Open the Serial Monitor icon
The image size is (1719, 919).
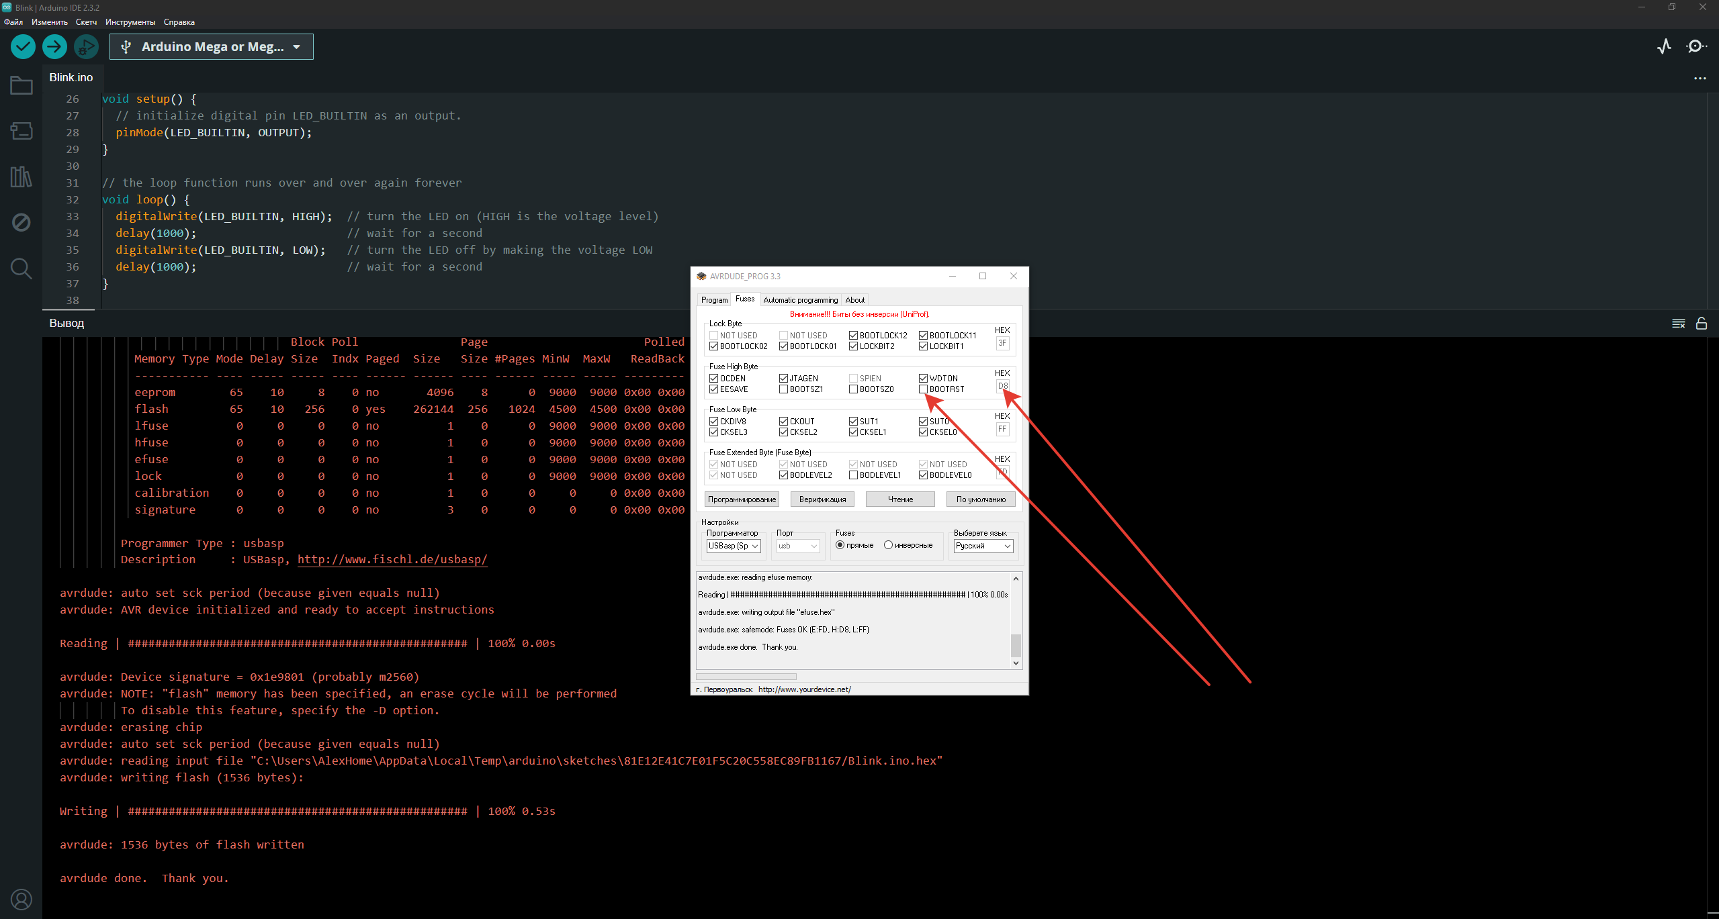click(1695, 46)
